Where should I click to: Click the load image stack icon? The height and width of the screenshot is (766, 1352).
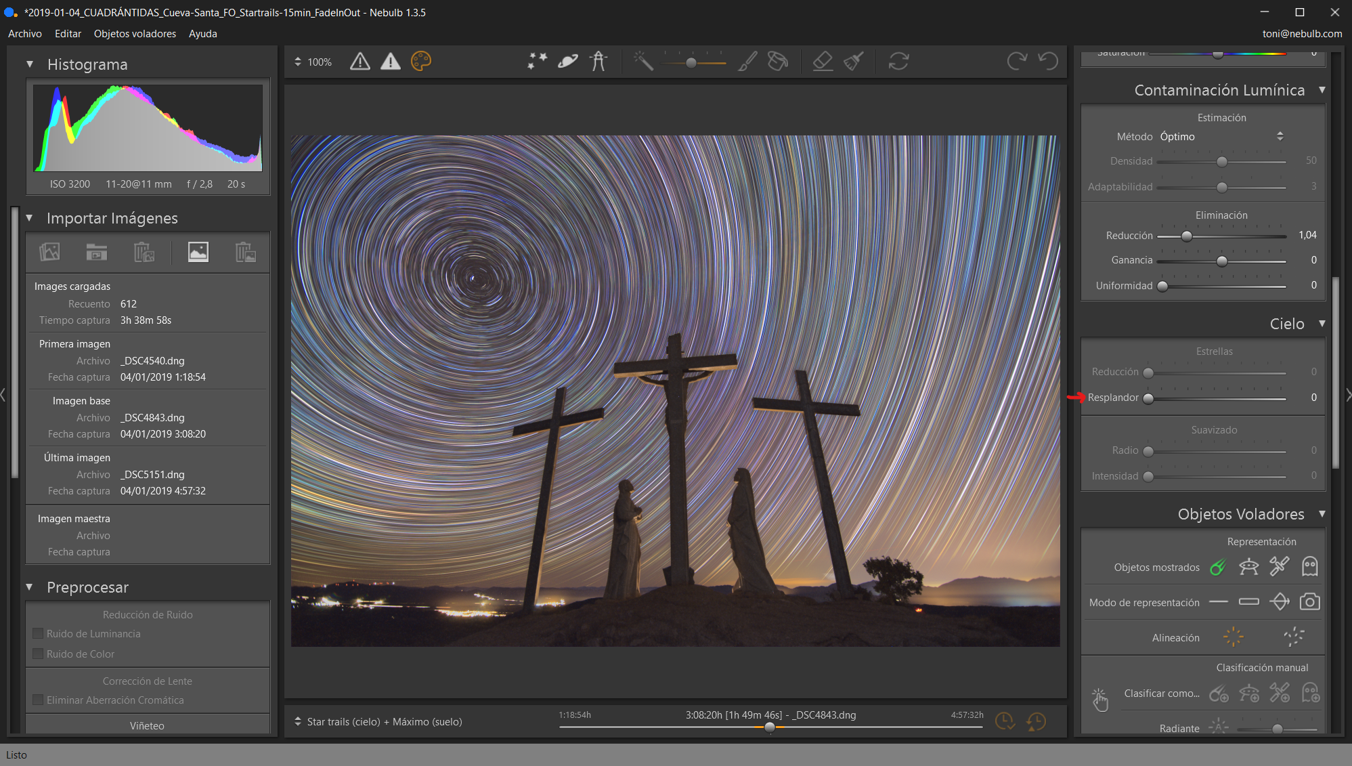pyautogui.click(x=49, y=252)
